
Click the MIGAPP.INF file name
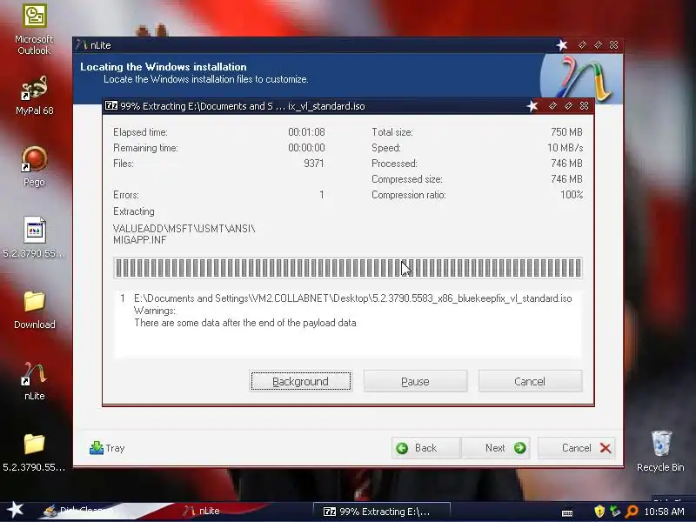coord(140,240)
